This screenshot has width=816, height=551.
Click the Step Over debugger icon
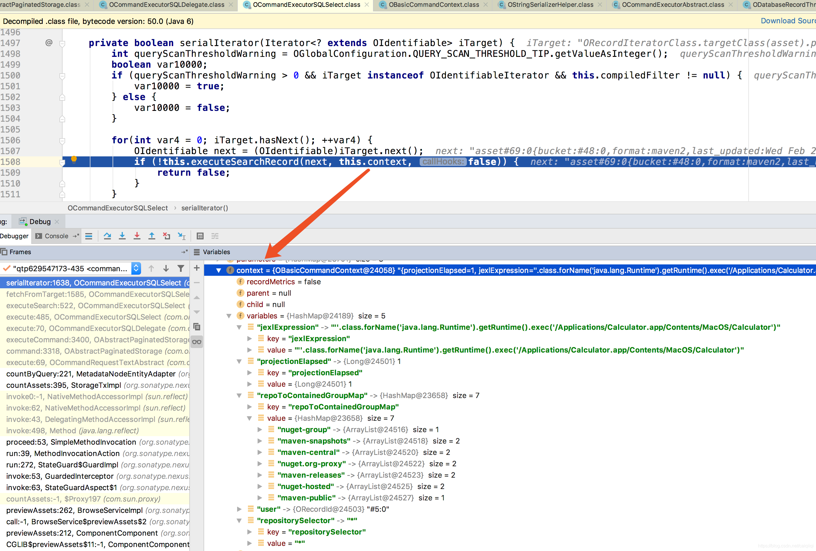tap(107, 236)
